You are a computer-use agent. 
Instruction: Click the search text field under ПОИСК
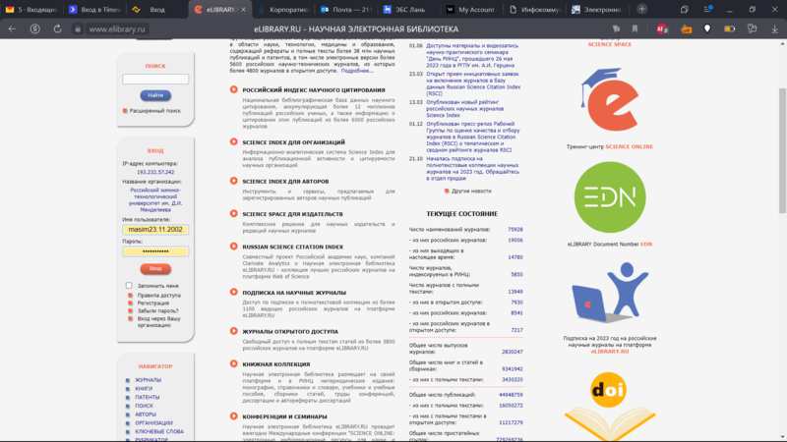pyautogui.click(x=155, y=80)
